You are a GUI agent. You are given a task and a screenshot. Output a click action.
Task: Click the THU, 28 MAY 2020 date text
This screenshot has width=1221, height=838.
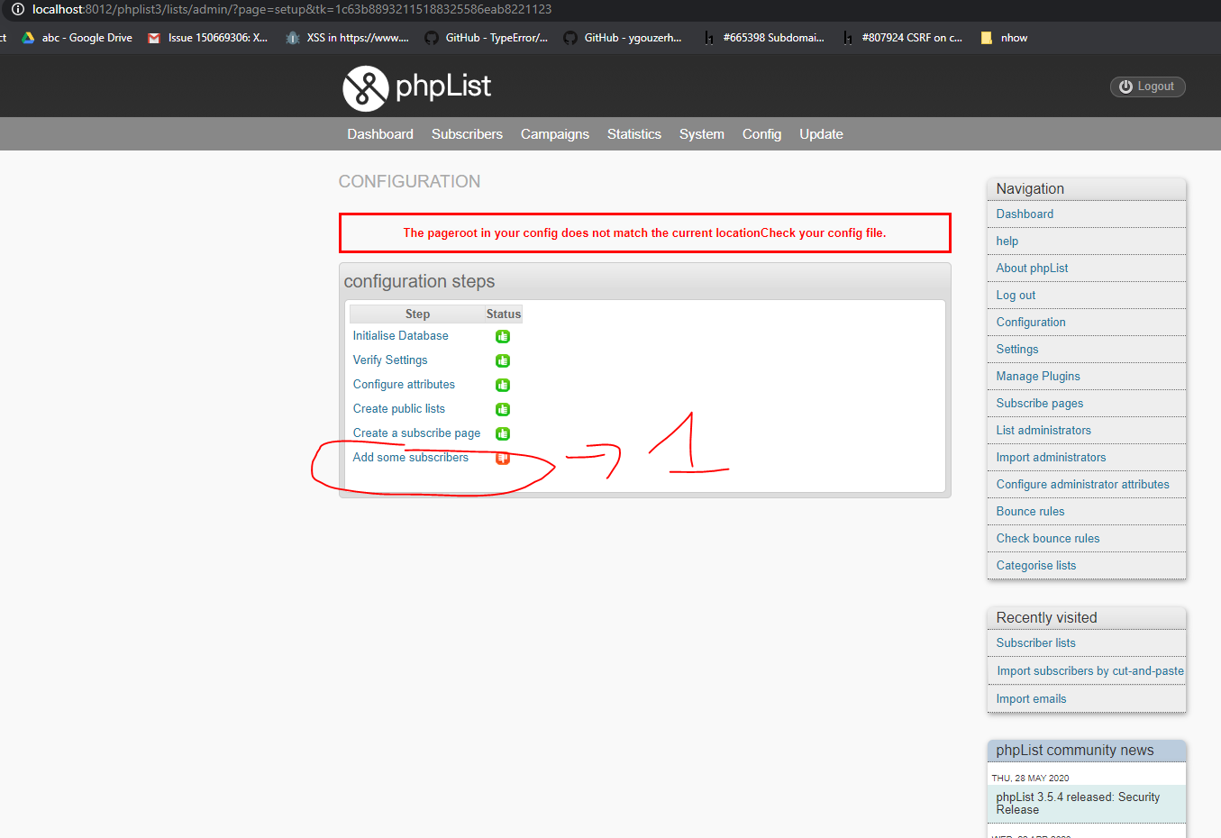(1030, 779)
